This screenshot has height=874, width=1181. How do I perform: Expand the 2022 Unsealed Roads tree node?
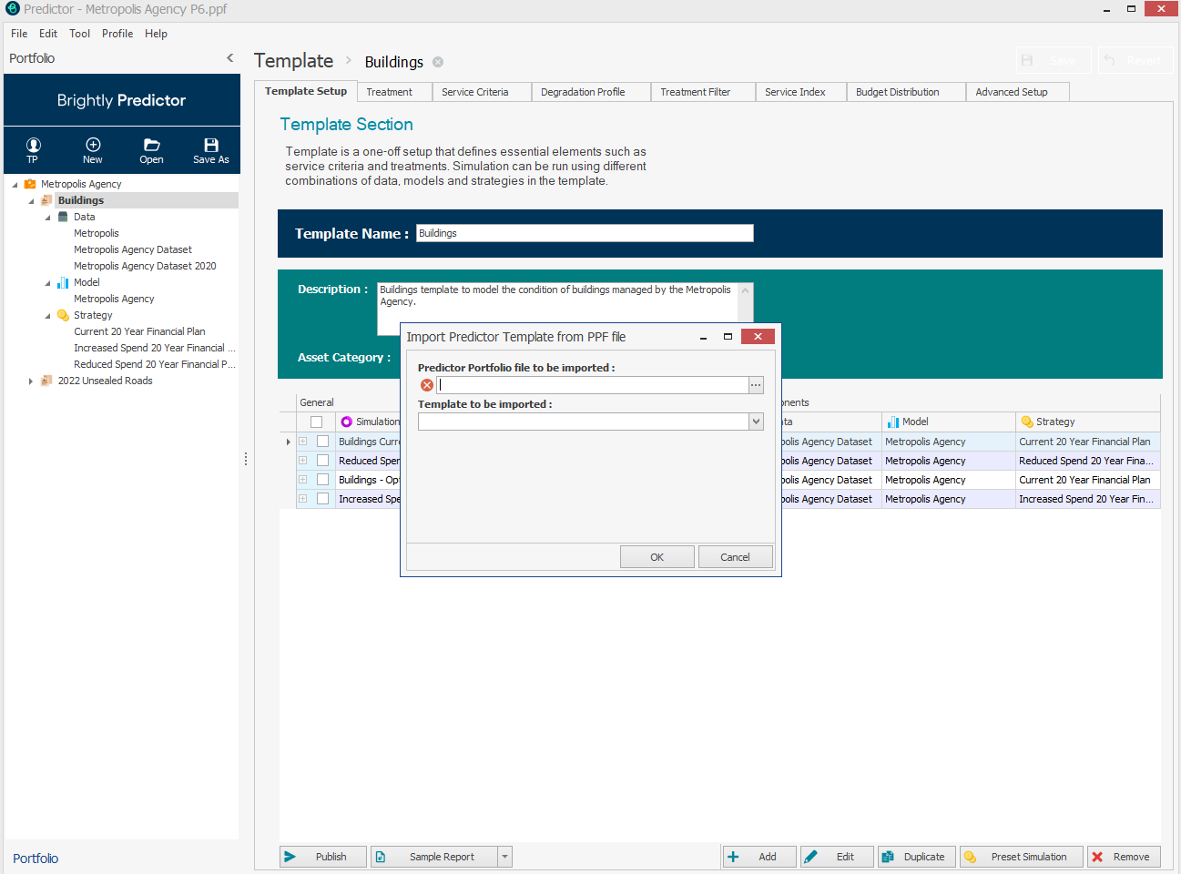31,381
